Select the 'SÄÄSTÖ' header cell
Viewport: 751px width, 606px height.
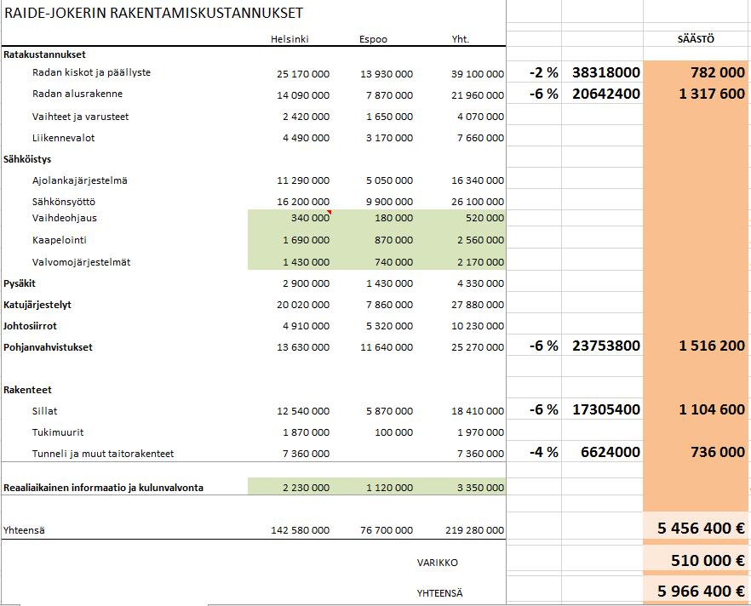point(696,39)
